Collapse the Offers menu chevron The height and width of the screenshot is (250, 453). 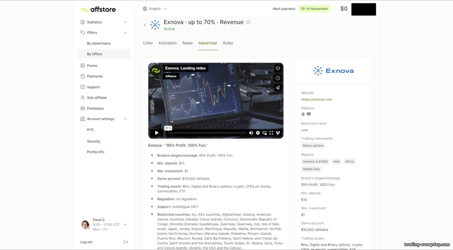click(126, 32)
